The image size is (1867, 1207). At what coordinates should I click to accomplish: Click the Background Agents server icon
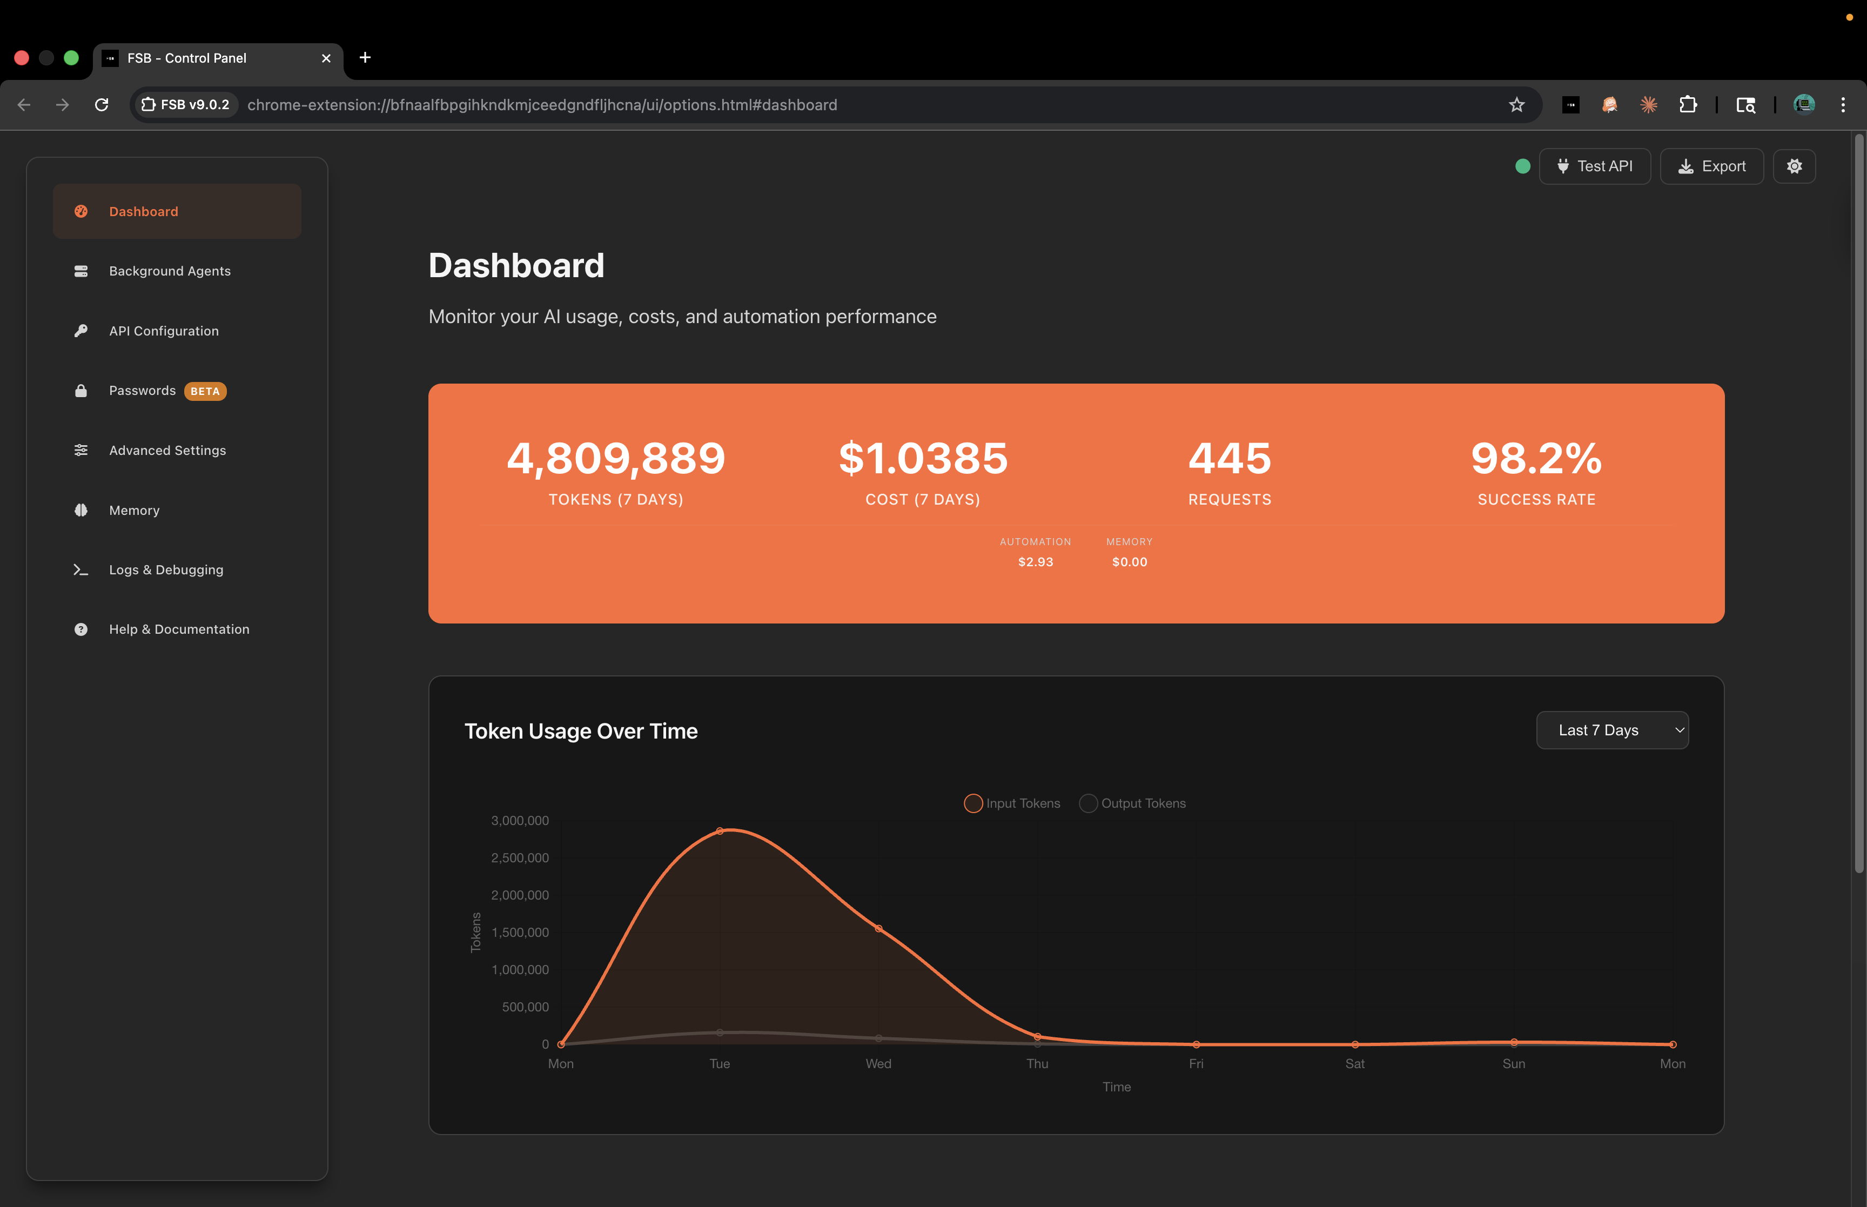point(80,271)
